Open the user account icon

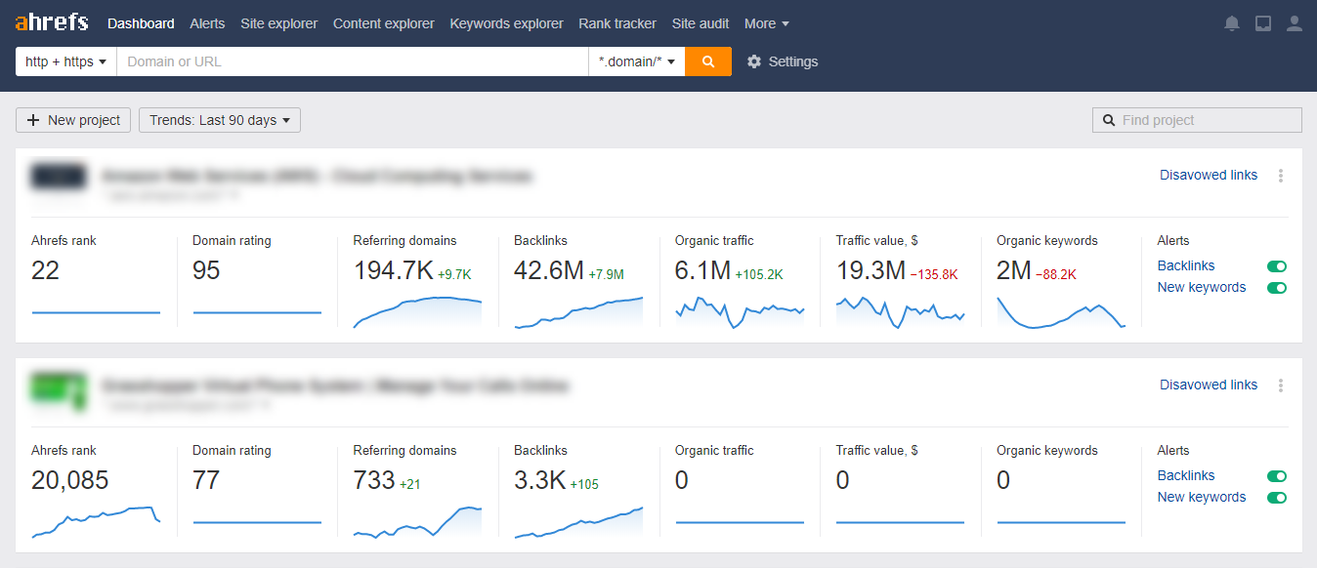1295,23
